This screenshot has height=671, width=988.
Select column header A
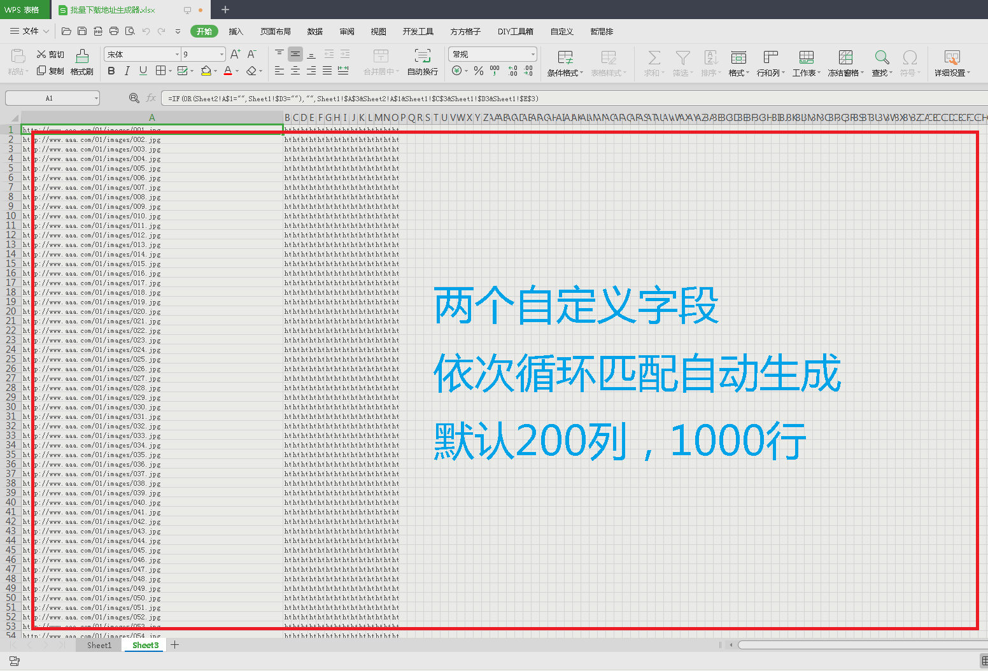[152, 118]
